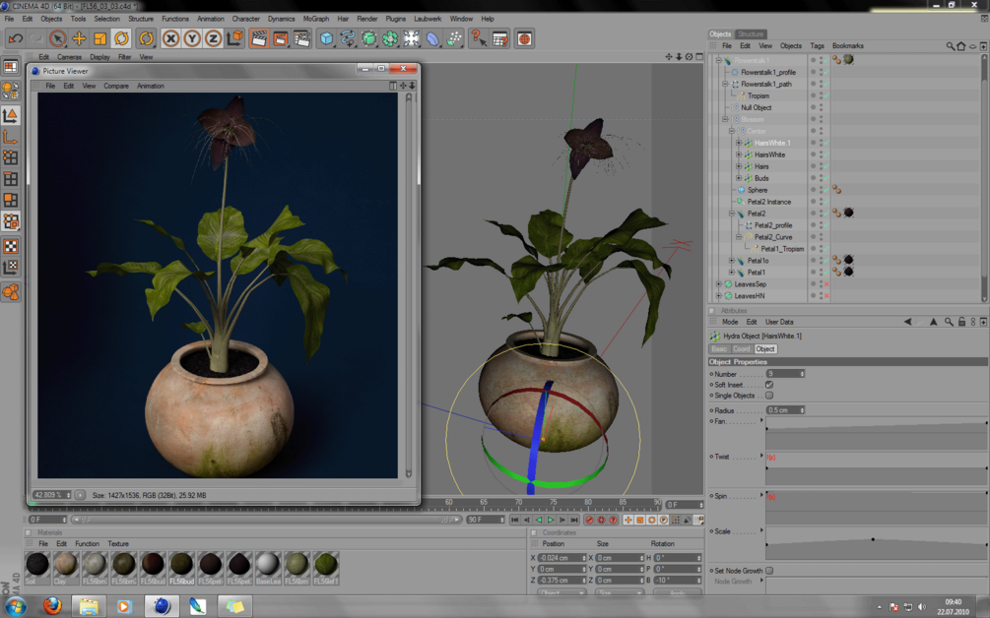Click the context help question-mark cursor icon
This screenshot has width=990, height=618.
pyautogui.click(x=479, y=39)
